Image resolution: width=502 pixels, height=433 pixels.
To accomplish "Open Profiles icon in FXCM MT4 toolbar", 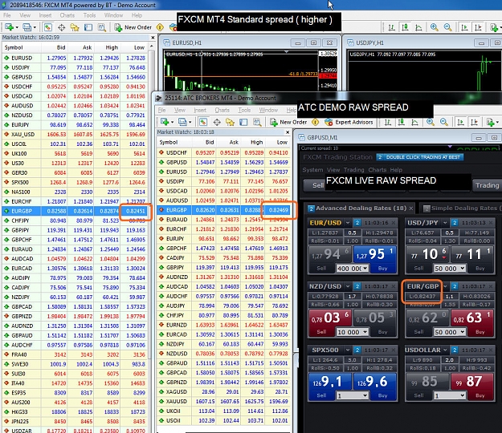I will pyautogui.click(x=27, y=27).
